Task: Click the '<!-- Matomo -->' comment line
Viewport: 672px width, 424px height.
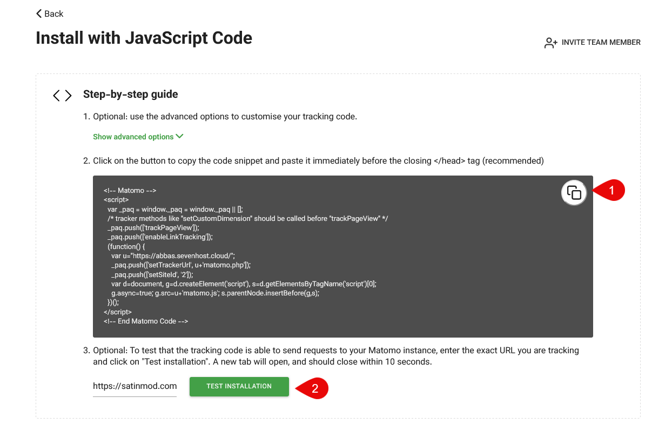Action: (130, 190)
